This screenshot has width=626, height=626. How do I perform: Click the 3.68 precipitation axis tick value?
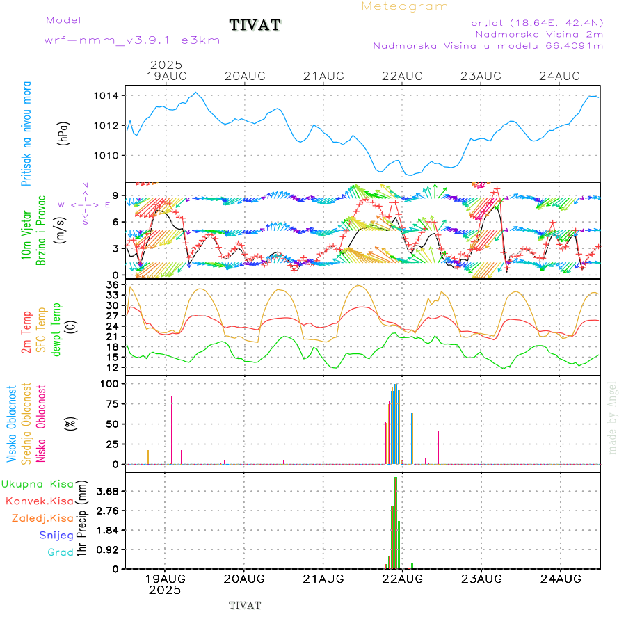107,491
